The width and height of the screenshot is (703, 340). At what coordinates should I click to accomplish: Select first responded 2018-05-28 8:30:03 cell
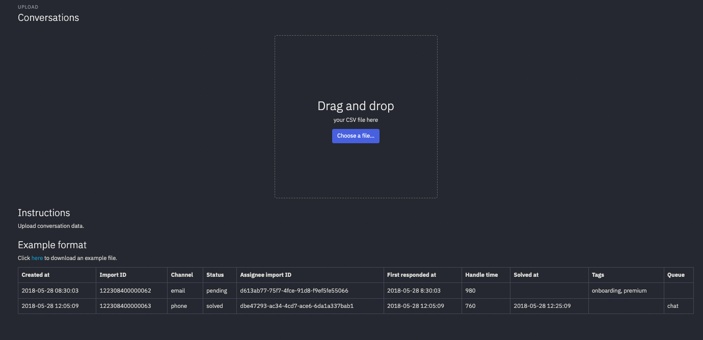click(423, 291)
